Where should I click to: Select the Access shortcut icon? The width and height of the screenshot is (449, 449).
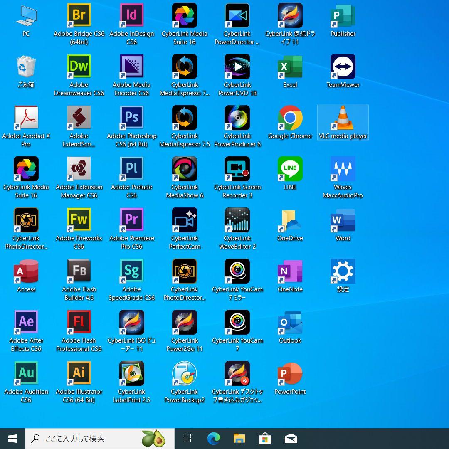[26, 271]
